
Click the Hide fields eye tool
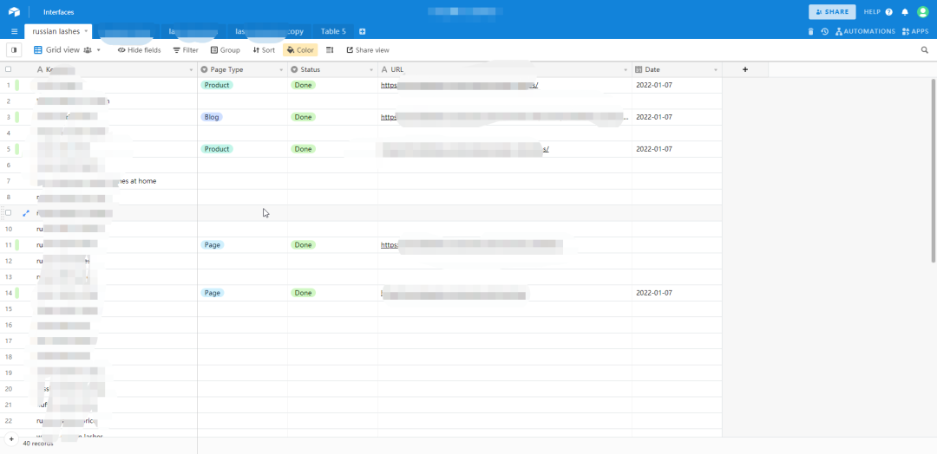tap(139, 50)
